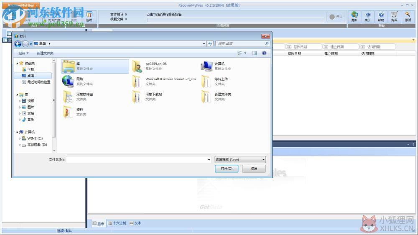Close the 打开 dialog
The height and width of the screenshot is (235, 418).
click(265, 36)
